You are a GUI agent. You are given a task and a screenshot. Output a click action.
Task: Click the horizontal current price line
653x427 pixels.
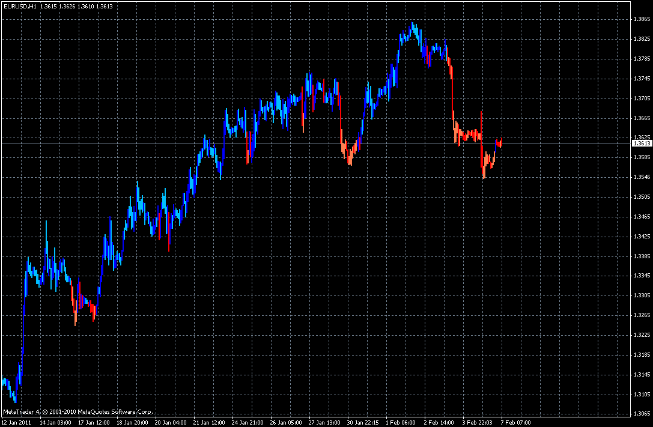(x=317, y=144)
